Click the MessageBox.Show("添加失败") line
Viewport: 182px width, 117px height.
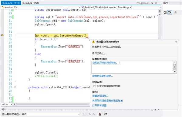(63, 61)
